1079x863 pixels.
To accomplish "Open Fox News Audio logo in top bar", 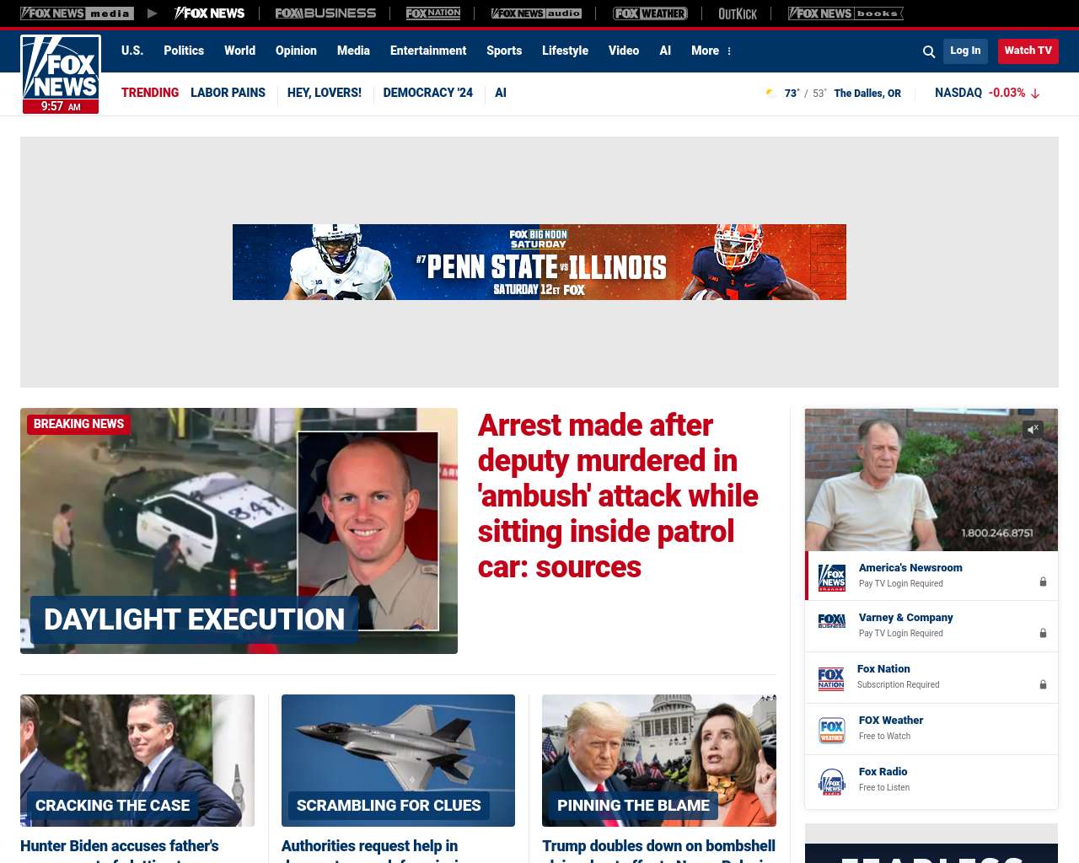I will click(x=536, y=13).
